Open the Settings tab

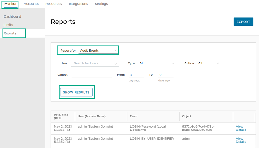pyautogui.click(x=101, y=4)
